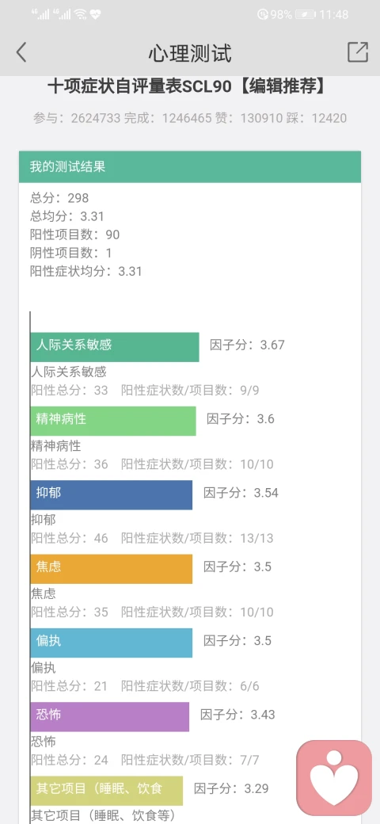Image resolution: width=380 pixels, height=824 pixels.
Task: Tap the first 4G signal icon
Action: coord(43,14)
